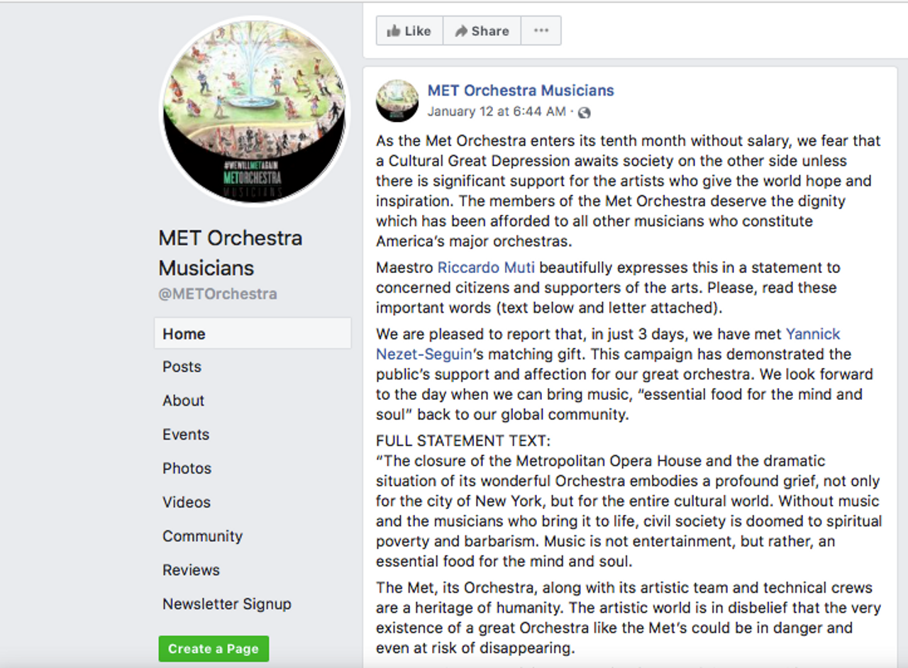This screenshot has width=908, height=668.
Task: Click the MET Orchestra Musicians post author link
Action: click(520, 91)
